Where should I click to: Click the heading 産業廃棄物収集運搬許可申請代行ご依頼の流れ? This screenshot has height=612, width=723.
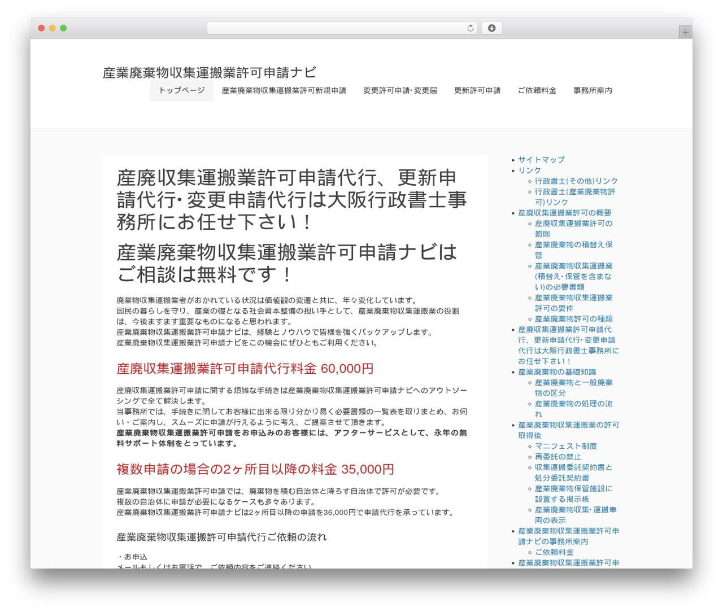pyautogui.click(x=221, y=537)
